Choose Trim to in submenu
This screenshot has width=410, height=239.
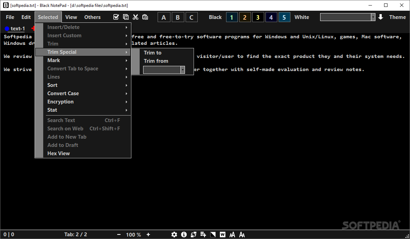pos(162,53)
